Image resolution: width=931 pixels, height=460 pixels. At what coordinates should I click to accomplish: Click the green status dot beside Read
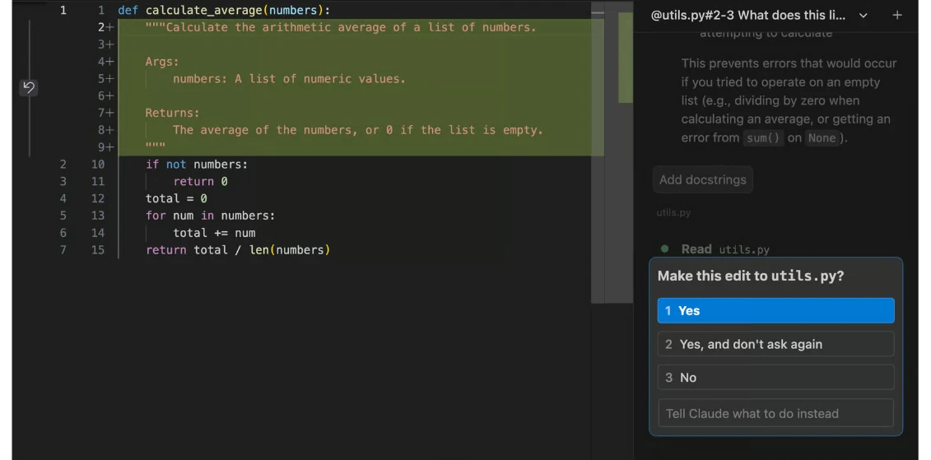(x=664, y=249)
